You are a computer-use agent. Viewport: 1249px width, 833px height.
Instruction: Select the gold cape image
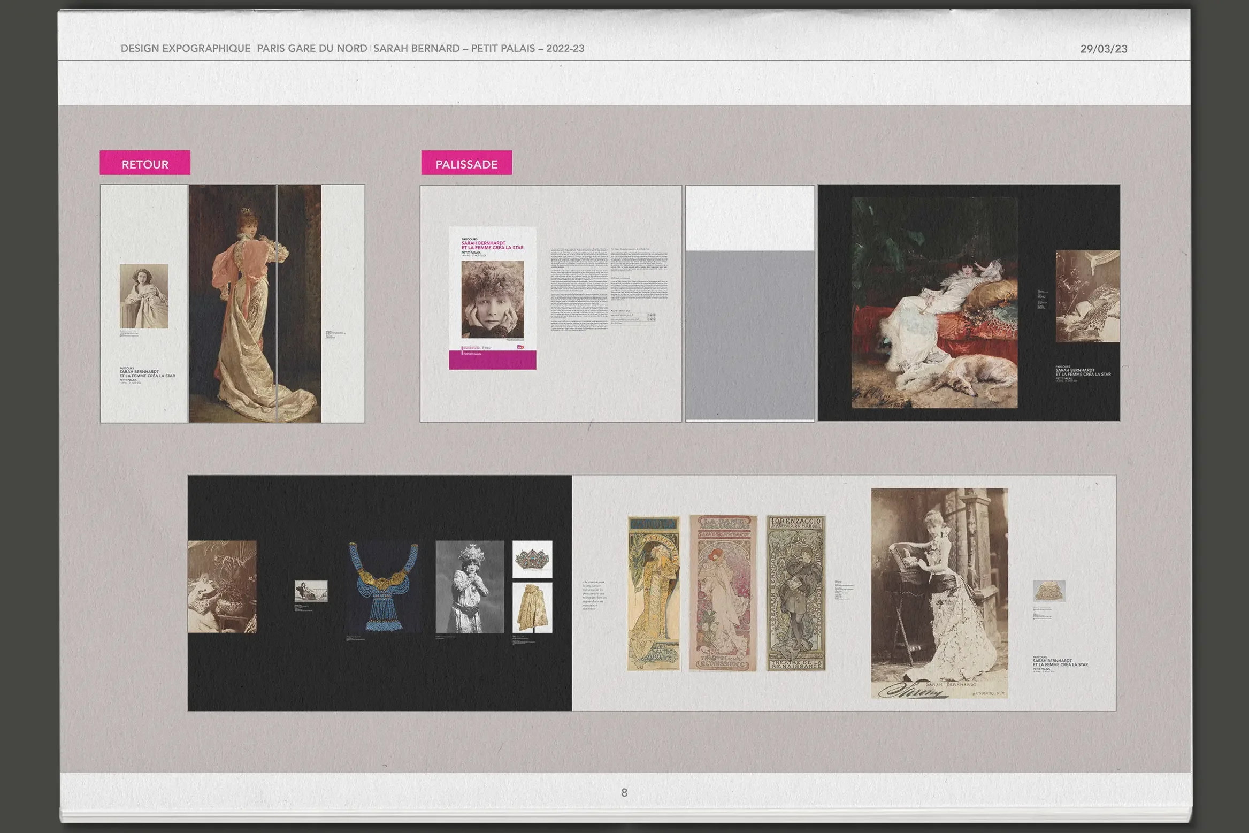[532, 608]
